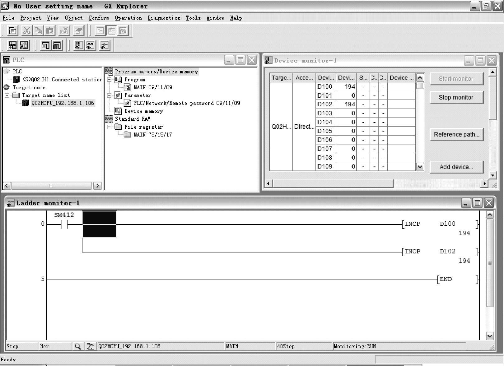Select the pressed details view icon

click(x=112, y=30)
